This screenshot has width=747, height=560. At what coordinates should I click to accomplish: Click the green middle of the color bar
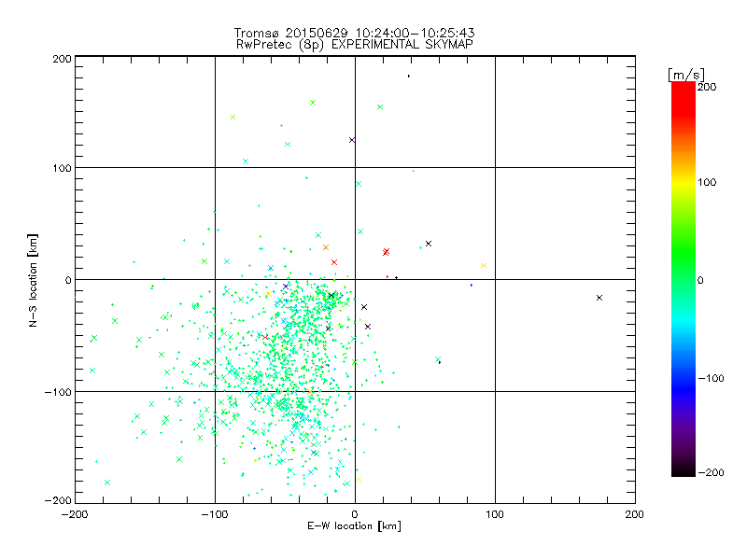point(683,279)
